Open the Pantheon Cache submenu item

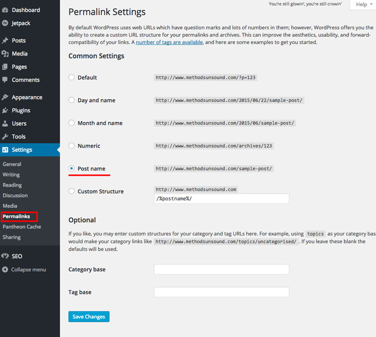click(x=22, y=227)
